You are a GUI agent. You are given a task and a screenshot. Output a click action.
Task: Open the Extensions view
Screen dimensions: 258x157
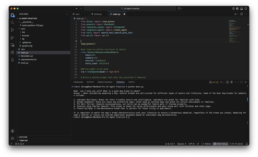(x=12, y=52)
